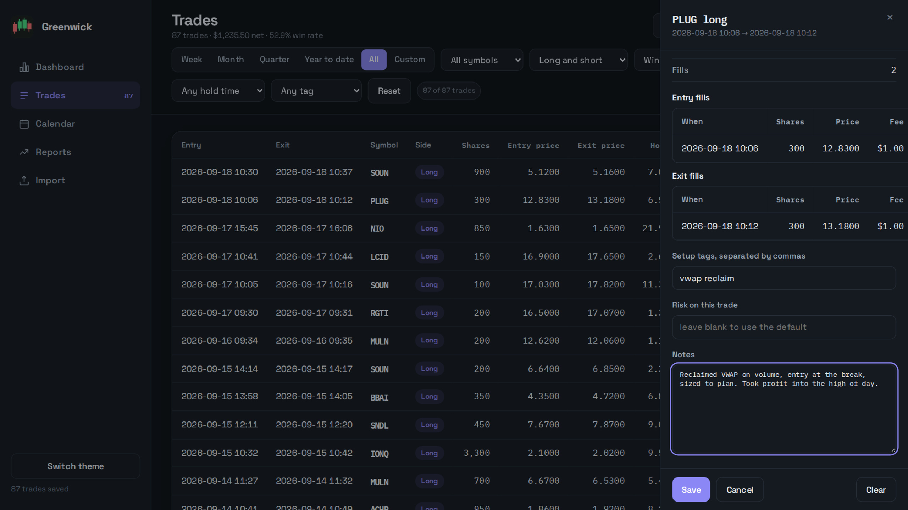908x510 pixels.
Task: Click the SNDL symbol cell
Action: tap(380, 425)
